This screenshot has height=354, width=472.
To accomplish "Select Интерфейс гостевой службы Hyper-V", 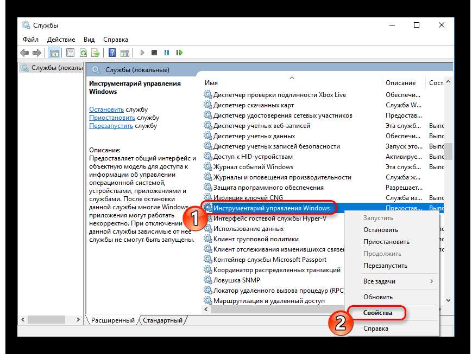I will pos(270,218).
